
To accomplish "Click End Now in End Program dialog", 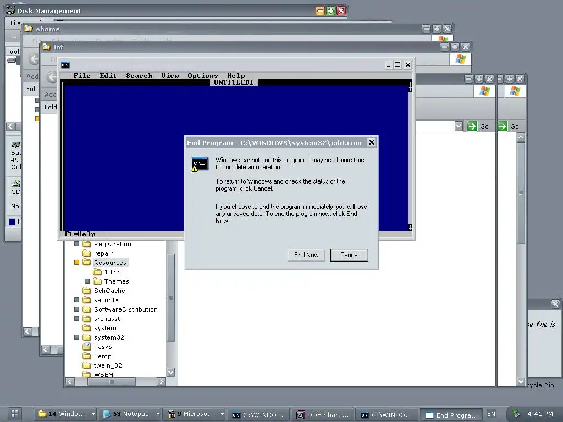I will (x=306, y=255).
